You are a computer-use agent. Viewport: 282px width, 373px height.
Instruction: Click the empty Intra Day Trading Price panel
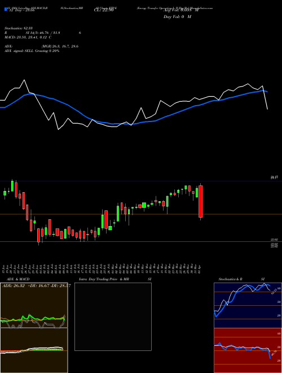coord(113,316)
